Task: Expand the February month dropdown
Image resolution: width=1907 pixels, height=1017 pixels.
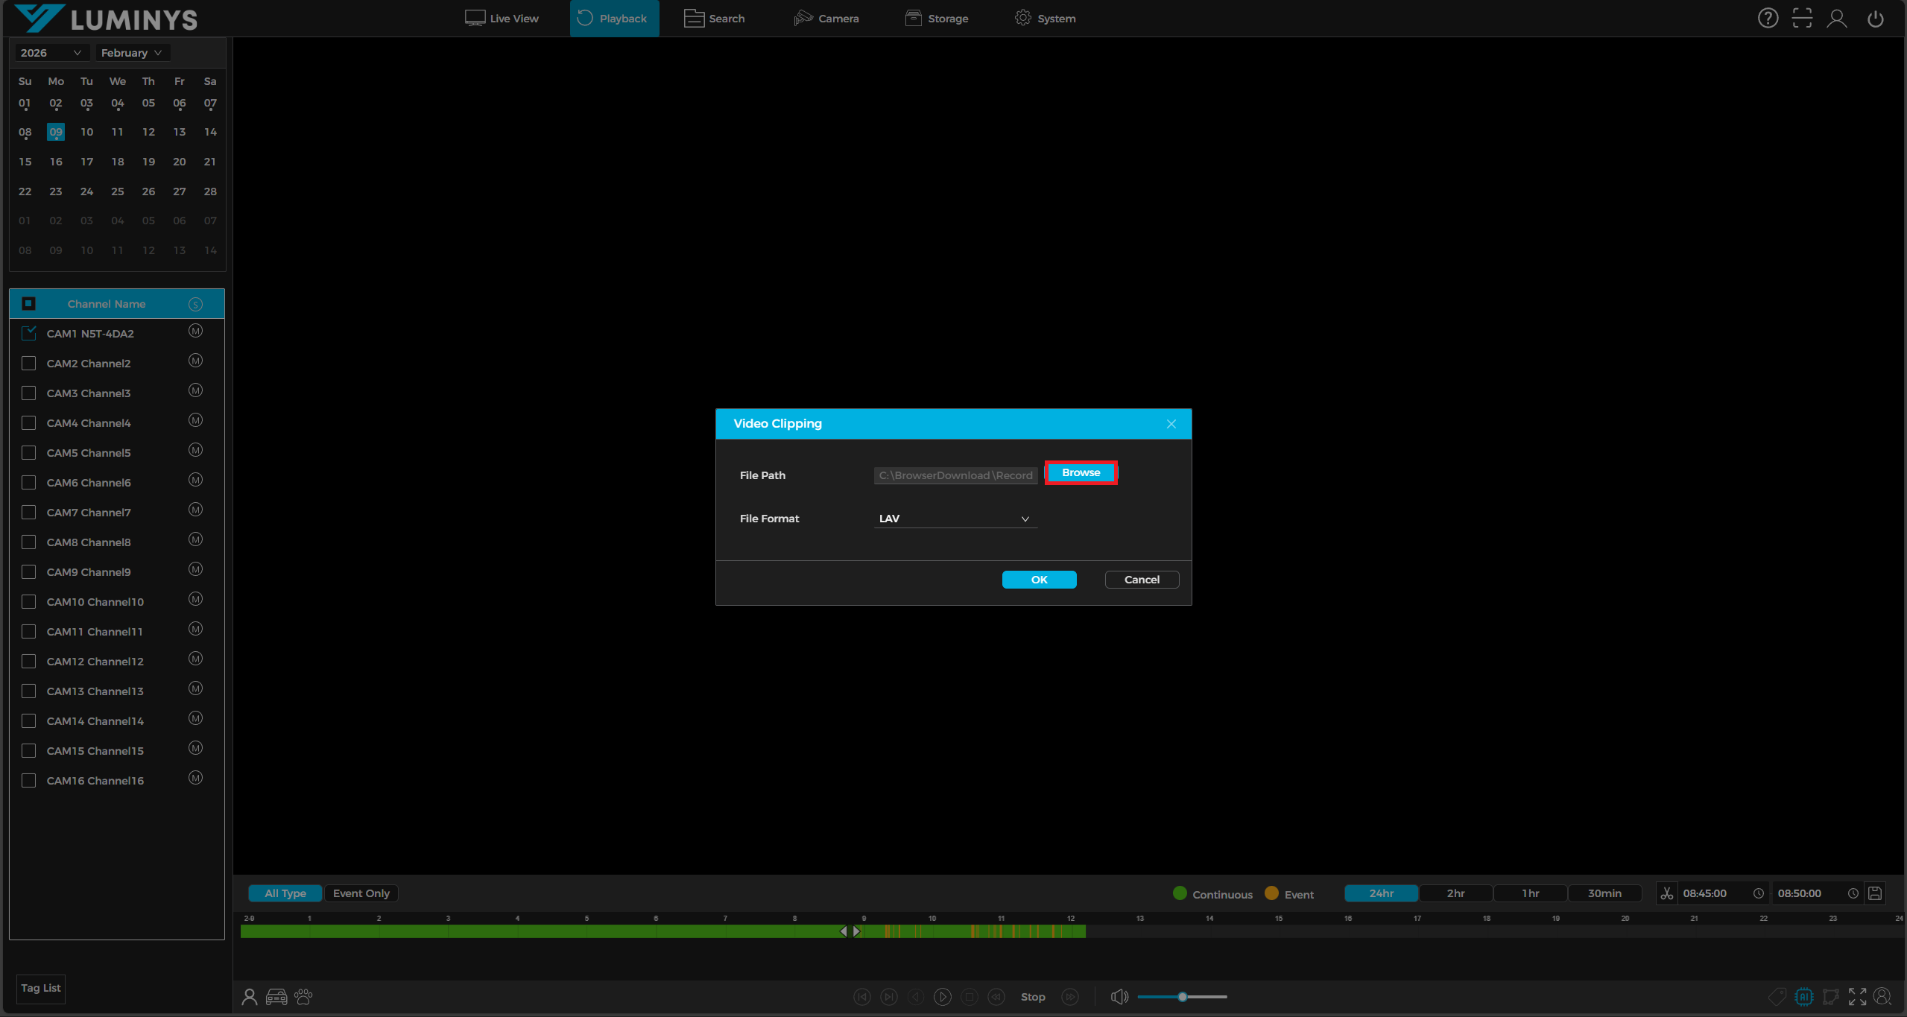Action: [131, 53]
